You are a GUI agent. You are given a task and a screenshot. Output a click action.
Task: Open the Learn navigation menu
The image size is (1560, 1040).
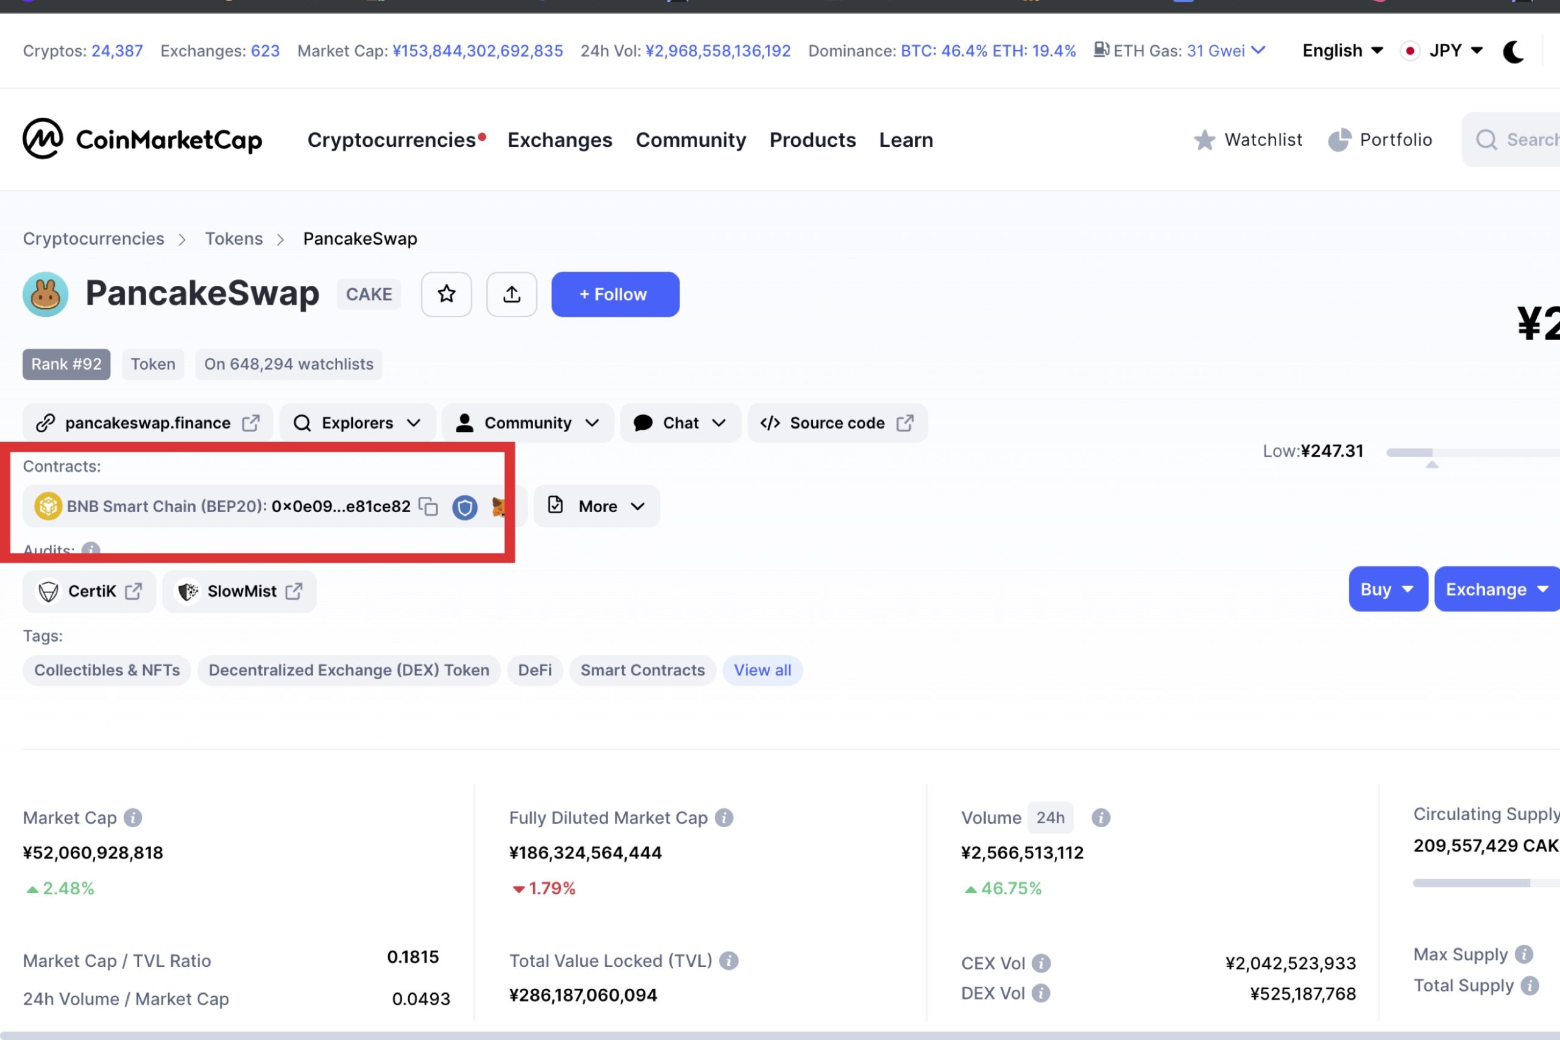coord(905,140)
